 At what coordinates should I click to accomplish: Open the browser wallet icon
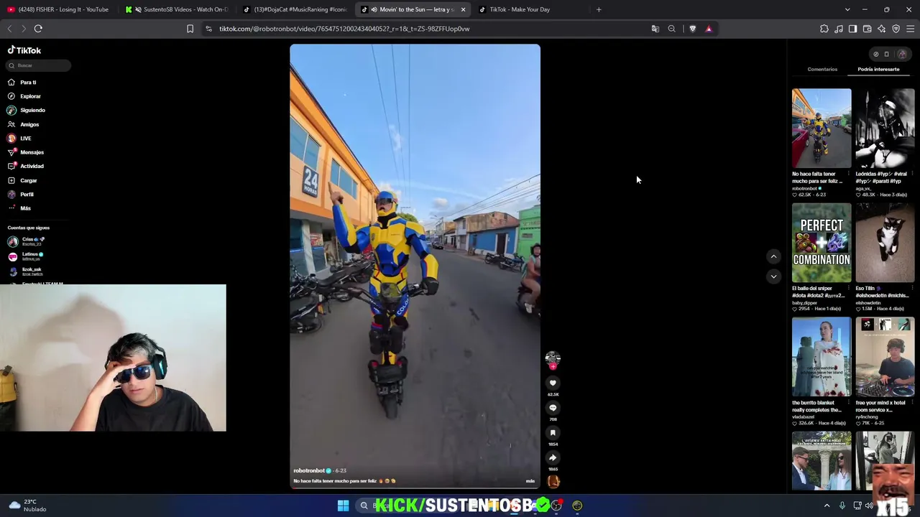click(x=867, y=29)
